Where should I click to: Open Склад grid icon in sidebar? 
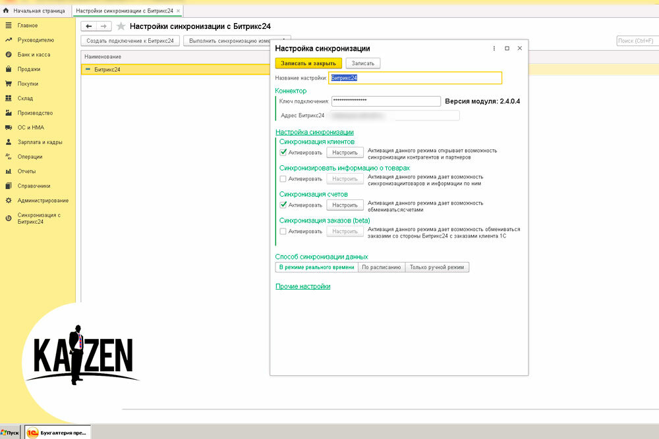9,98
